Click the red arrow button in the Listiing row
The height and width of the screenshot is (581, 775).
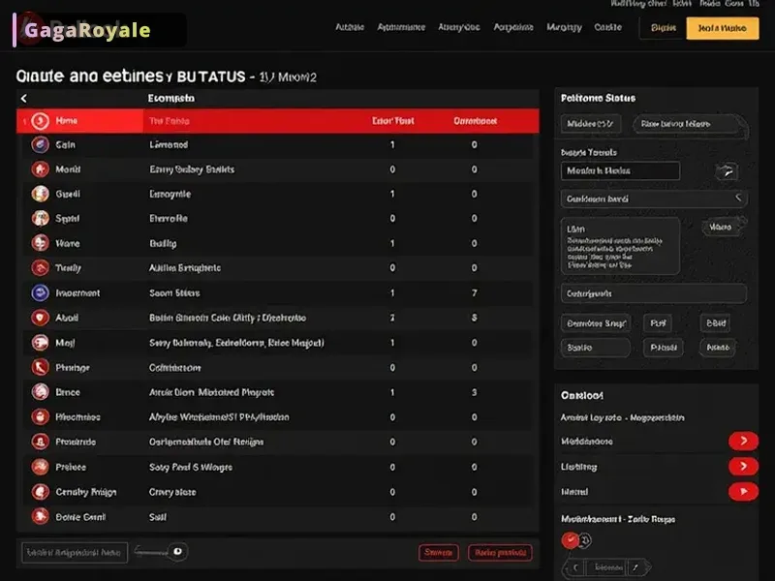742,467
